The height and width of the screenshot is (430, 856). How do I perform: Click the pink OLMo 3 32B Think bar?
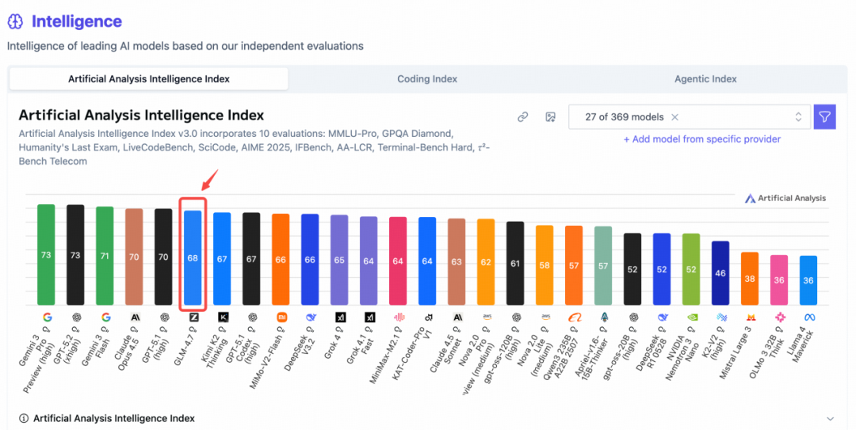(779, 280)
